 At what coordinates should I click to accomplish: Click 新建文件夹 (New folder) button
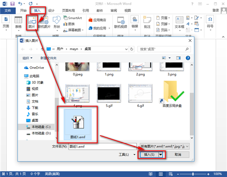click(49, 58)
